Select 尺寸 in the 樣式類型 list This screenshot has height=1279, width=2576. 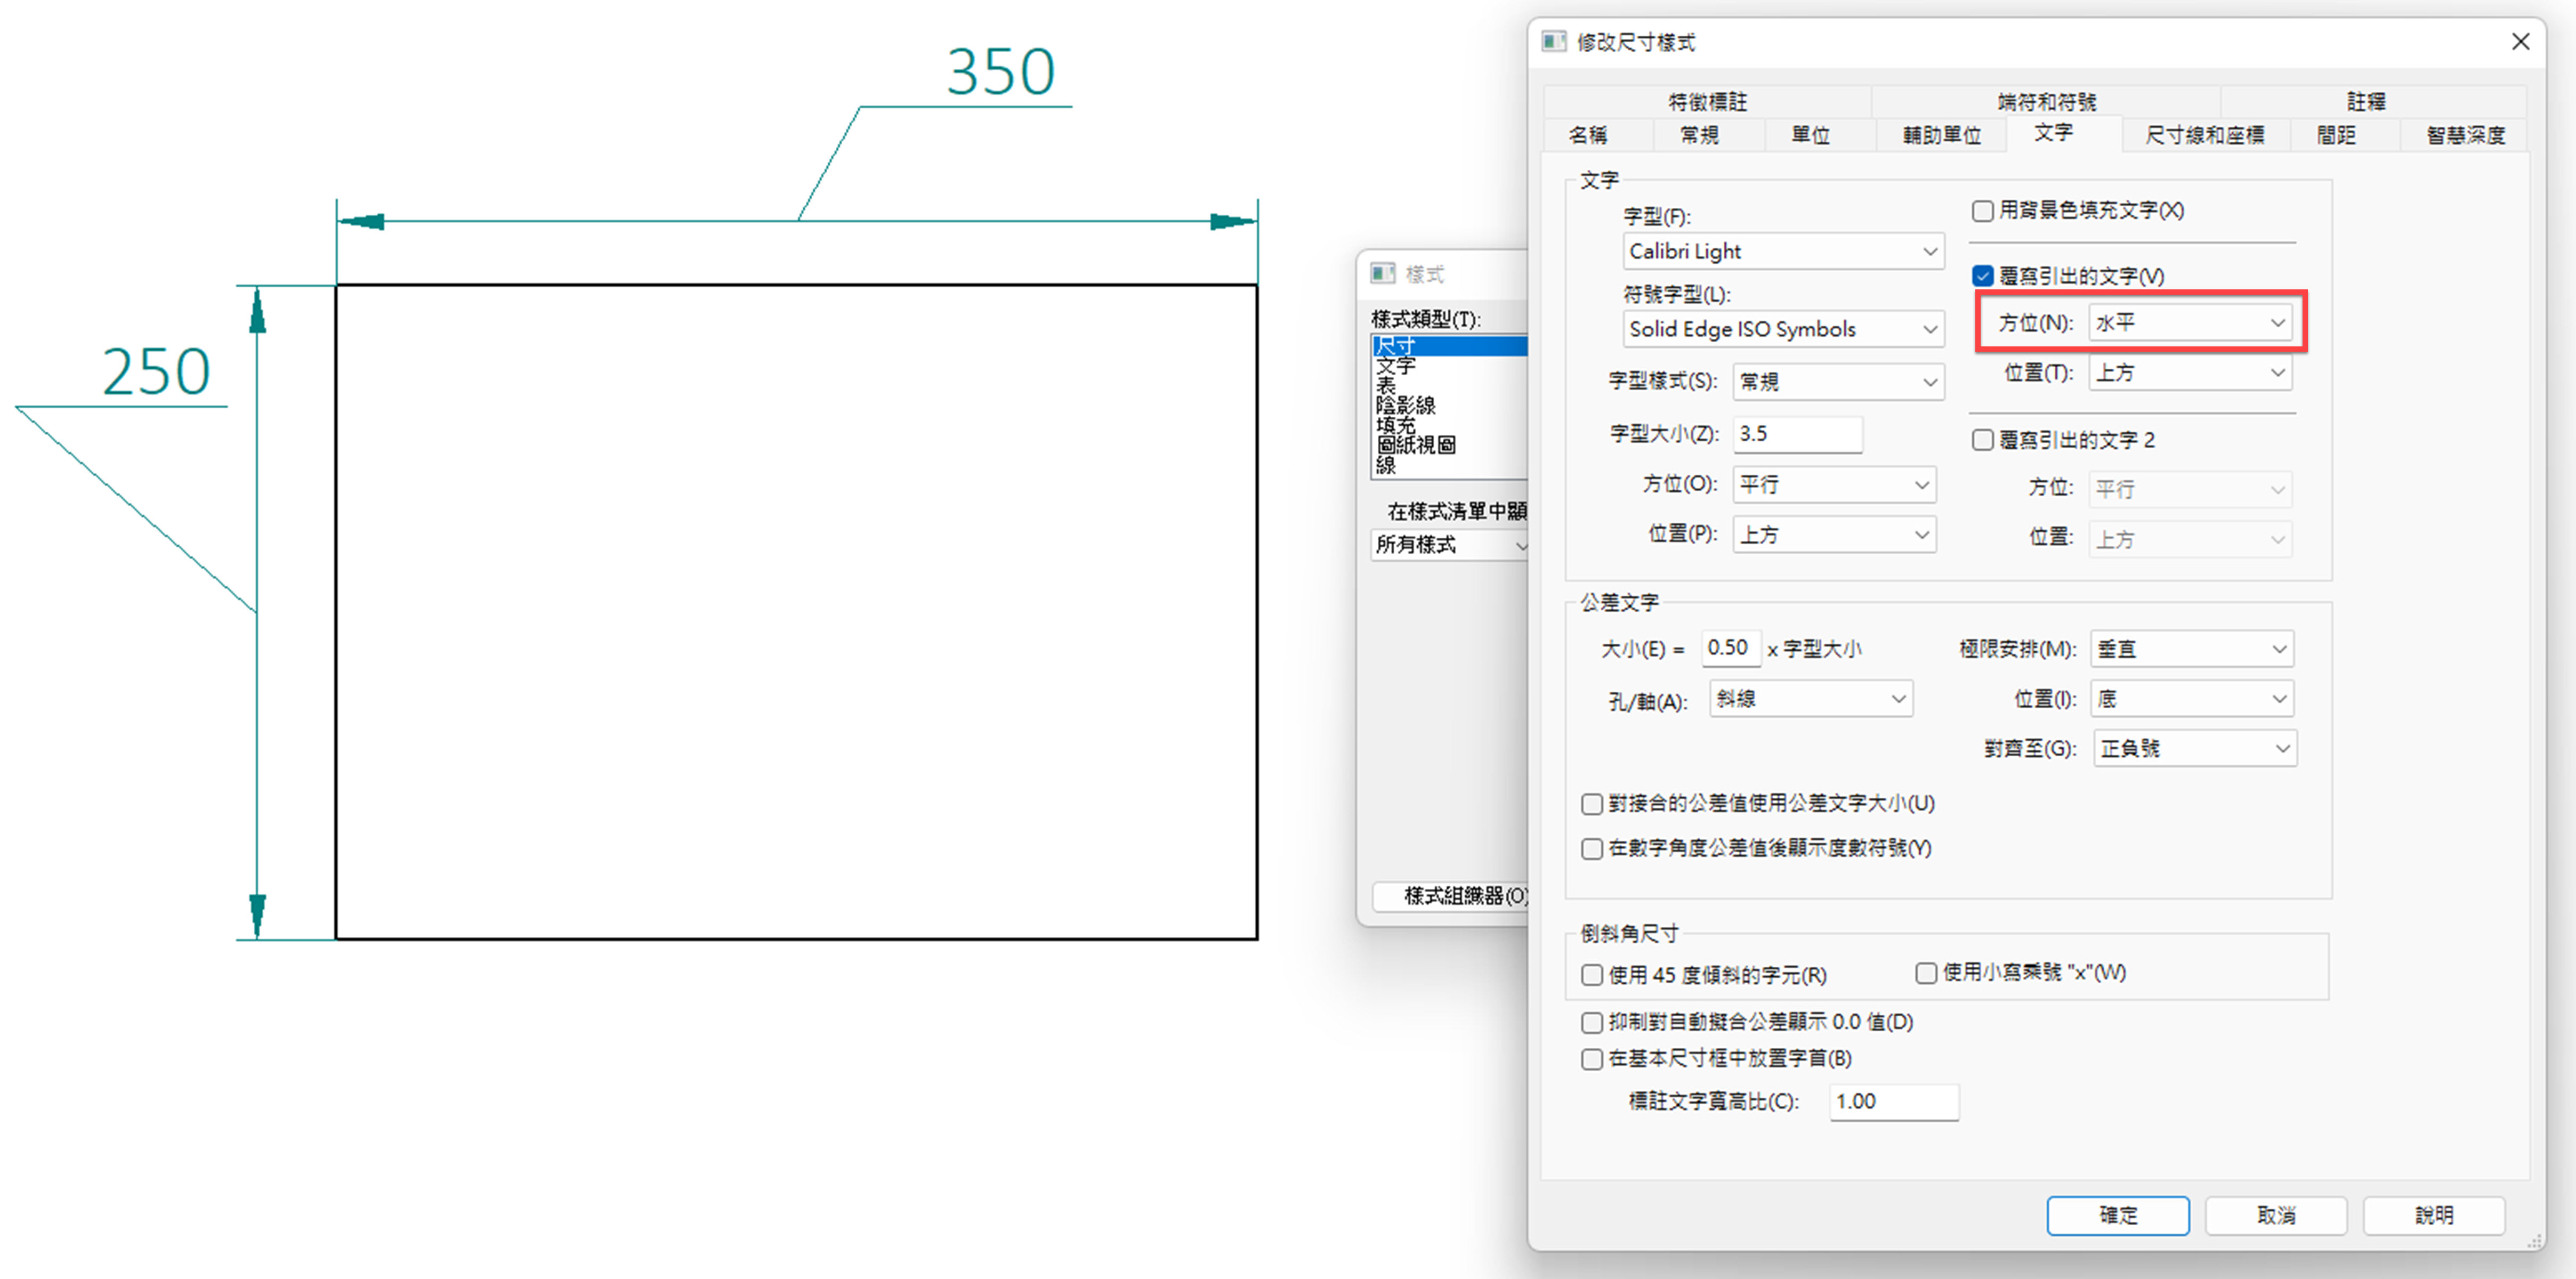pyautogui.click(x=1450, y=346)
